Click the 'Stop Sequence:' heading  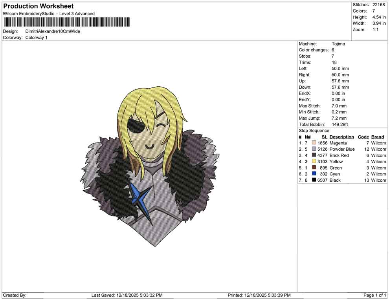tap(314, 131)
